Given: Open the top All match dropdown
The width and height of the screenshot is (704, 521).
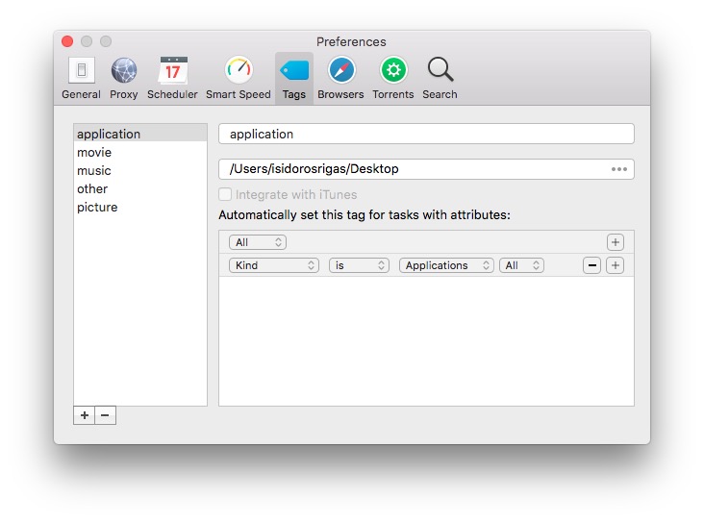Looking at the screenshot, I should click(257, 242).
